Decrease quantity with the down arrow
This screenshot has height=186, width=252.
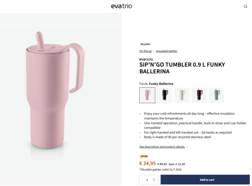(154, 181)
